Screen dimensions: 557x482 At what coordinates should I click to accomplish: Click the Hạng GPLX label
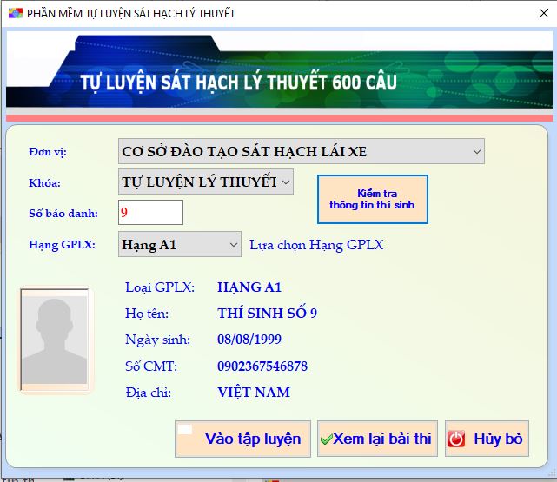(62, 245)
